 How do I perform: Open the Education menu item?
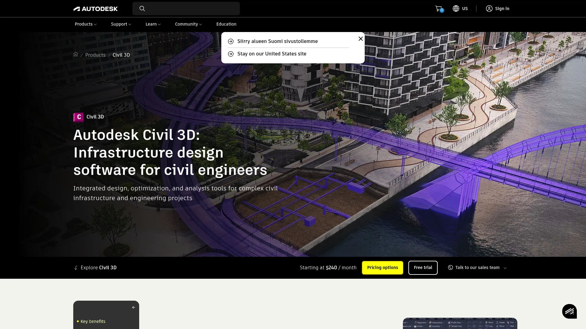[226, 24]
